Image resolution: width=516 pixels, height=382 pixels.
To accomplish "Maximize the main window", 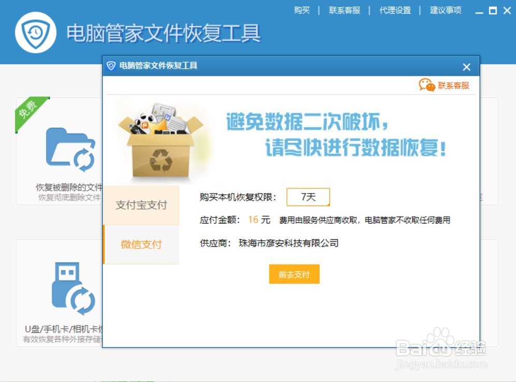I will pyautogui.click(x=493, y=11).
